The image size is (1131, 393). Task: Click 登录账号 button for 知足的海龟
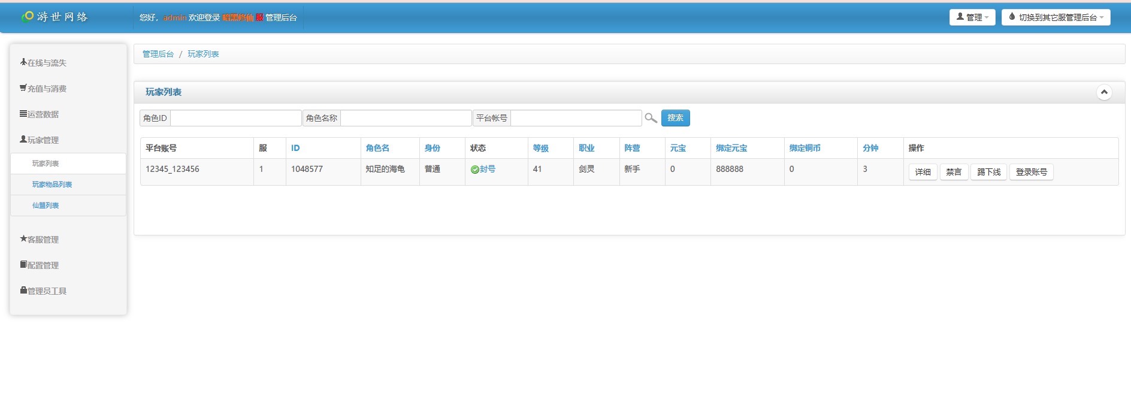(x=1031, y=172)
